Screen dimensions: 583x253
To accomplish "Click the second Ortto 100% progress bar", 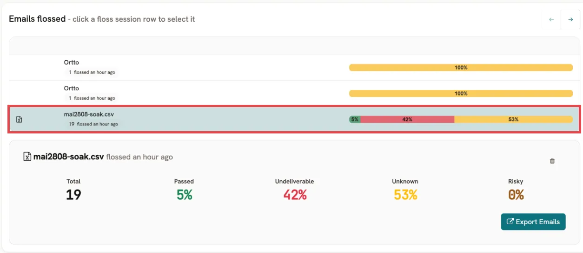I will pos(461,94).
